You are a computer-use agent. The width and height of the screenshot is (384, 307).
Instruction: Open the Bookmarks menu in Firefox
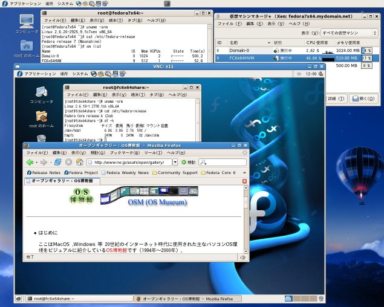125,152
